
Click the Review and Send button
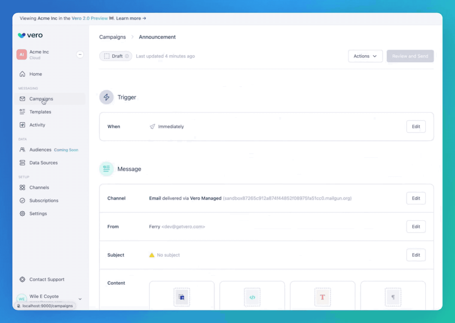tap(410, 56)
